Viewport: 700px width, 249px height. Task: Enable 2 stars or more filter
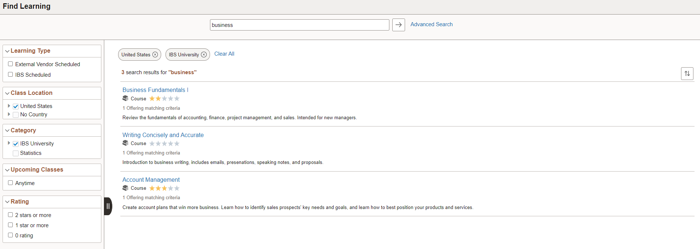tap(11, 215)
